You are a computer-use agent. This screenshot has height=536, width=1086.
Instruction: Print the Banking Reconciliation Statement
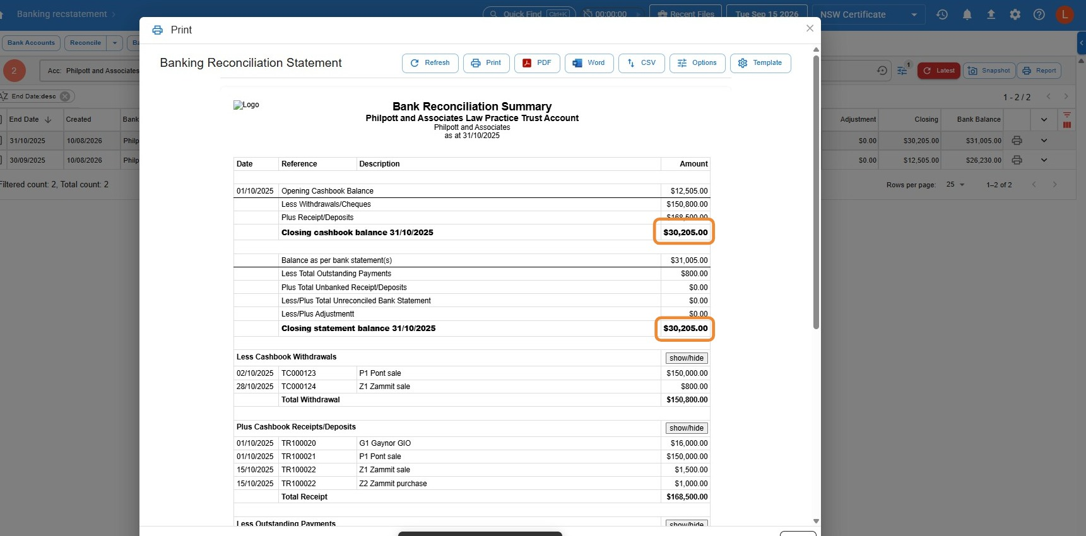pos(487,63)
